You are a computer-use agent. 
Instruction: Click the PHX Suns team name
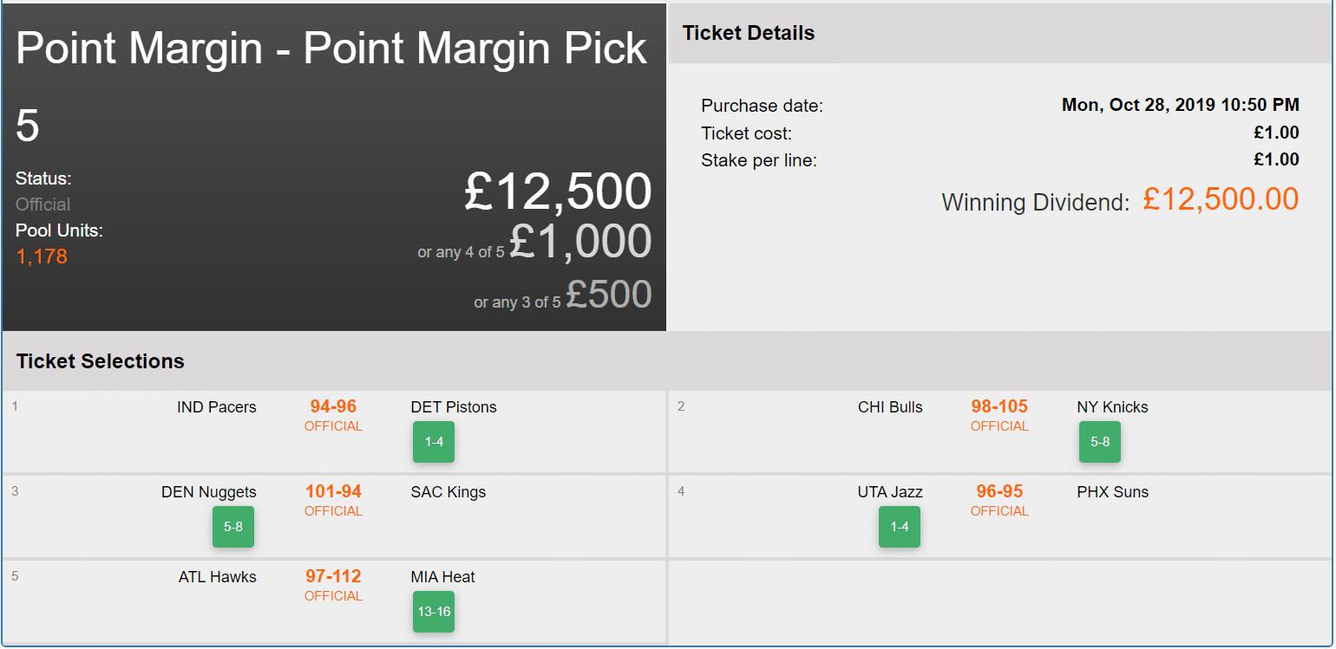1112,492
